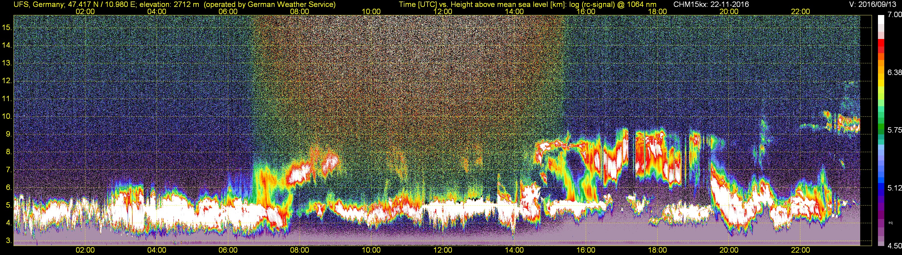Image resolution: width=902 pixels, height=255 pixels.
Task: Click the 18:00 tick label at bottom
Action: [x=657, y=250]
